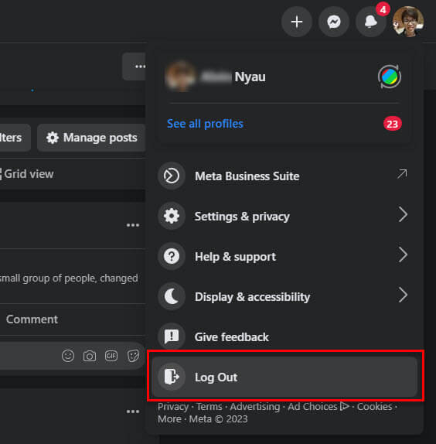436x444 pixels.
Task: Expand the Display & accessibility chevron
Action: 403,295
